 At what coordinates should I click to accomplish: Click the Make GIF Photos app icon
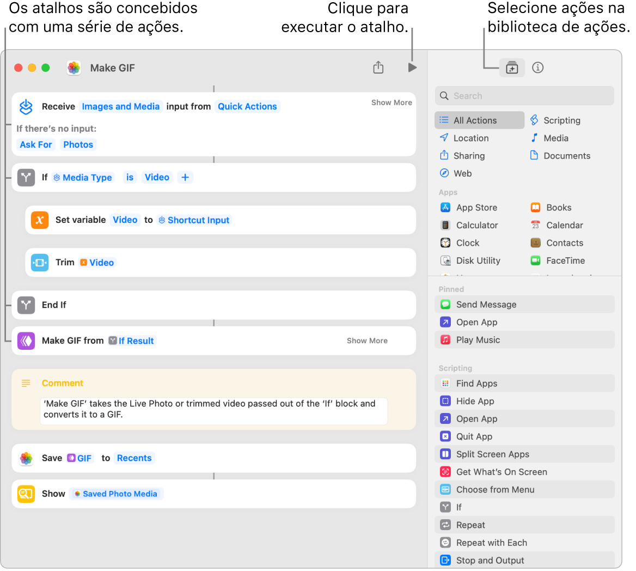74,68
